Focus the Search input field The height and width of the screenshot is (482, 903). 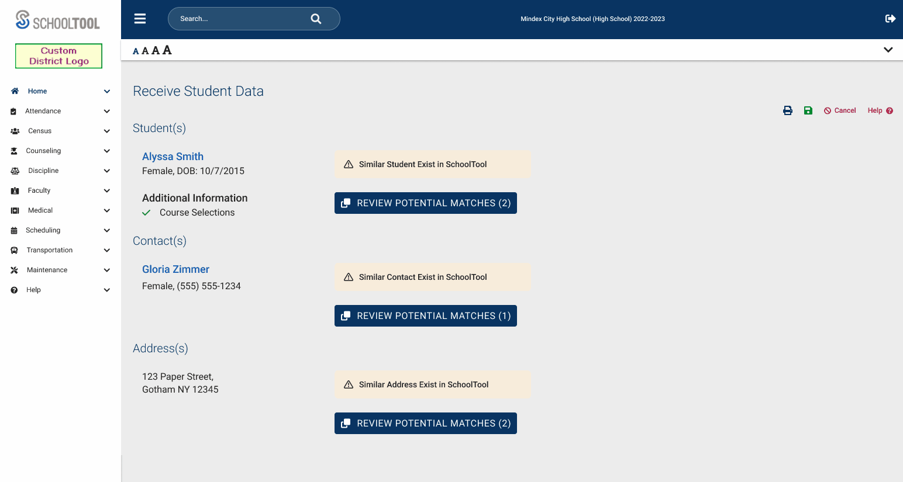pyautogui.click(x=240, y=19)
